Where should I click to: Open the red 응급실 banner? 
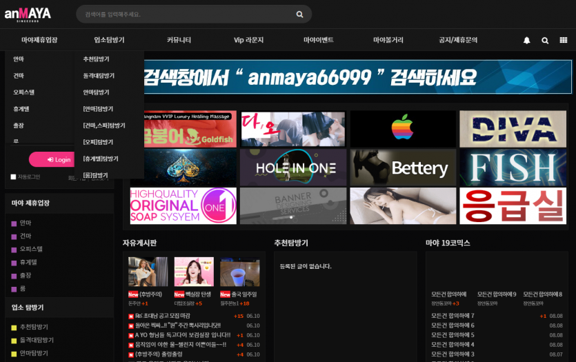click(513, 206)
